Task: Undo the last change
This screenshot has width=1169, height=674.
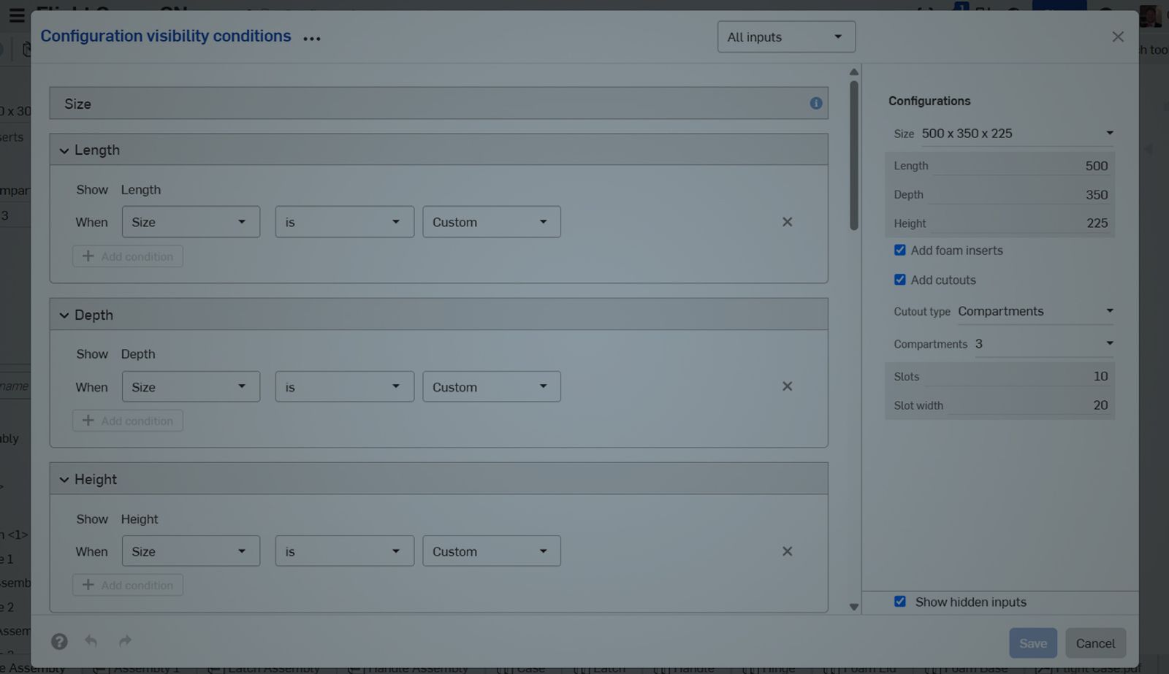Action: click(91, 641)
